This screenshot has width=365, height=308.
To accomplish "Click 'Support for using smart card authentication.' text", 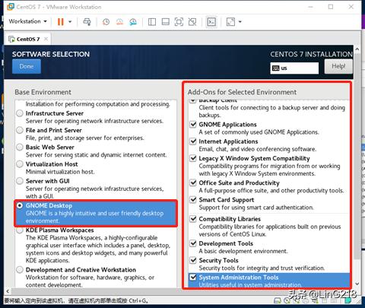I will (x=256, y=208).
